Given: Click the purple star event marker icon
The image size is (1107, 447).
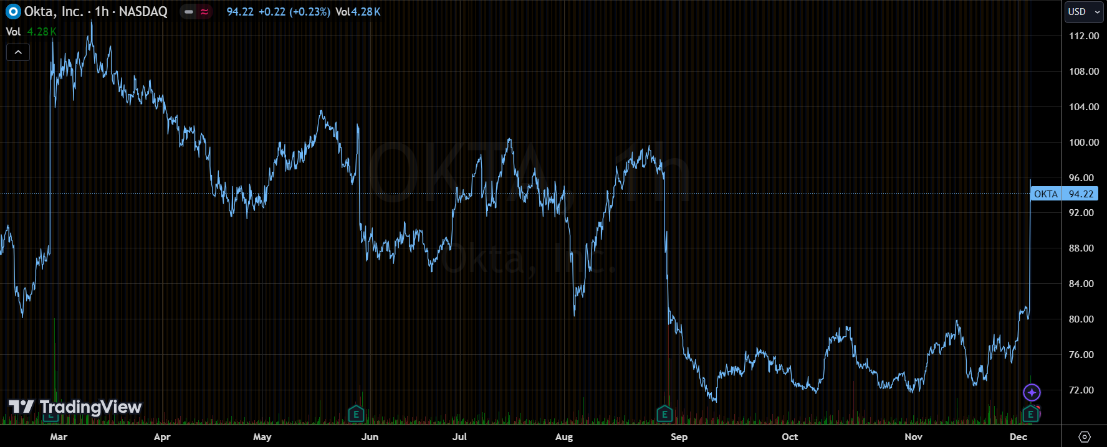Looking at the screenshot, I should tap(1032, 392).
